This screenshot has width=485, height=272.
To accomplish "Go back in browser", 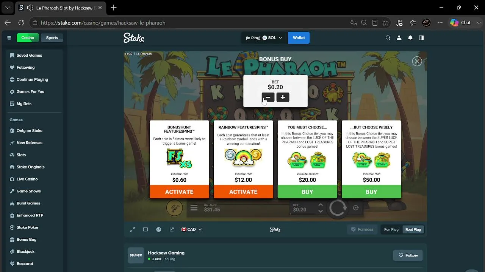I will [x=8, y=23].
